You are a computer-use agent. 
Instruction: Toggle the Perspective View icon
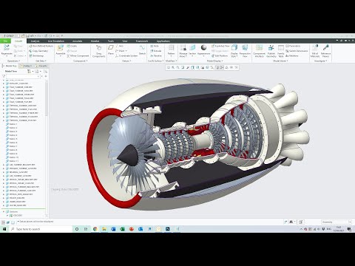(245, 48)
